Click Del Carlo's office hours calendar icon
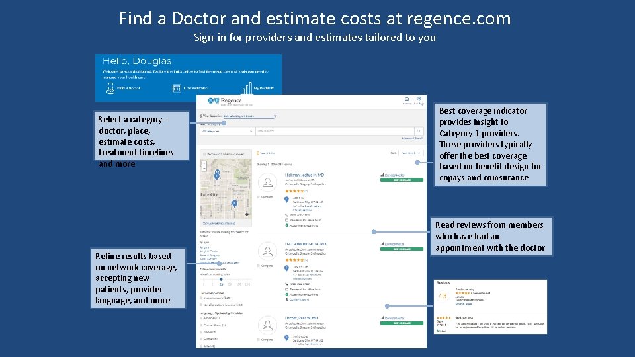 (x=286, y=290)
